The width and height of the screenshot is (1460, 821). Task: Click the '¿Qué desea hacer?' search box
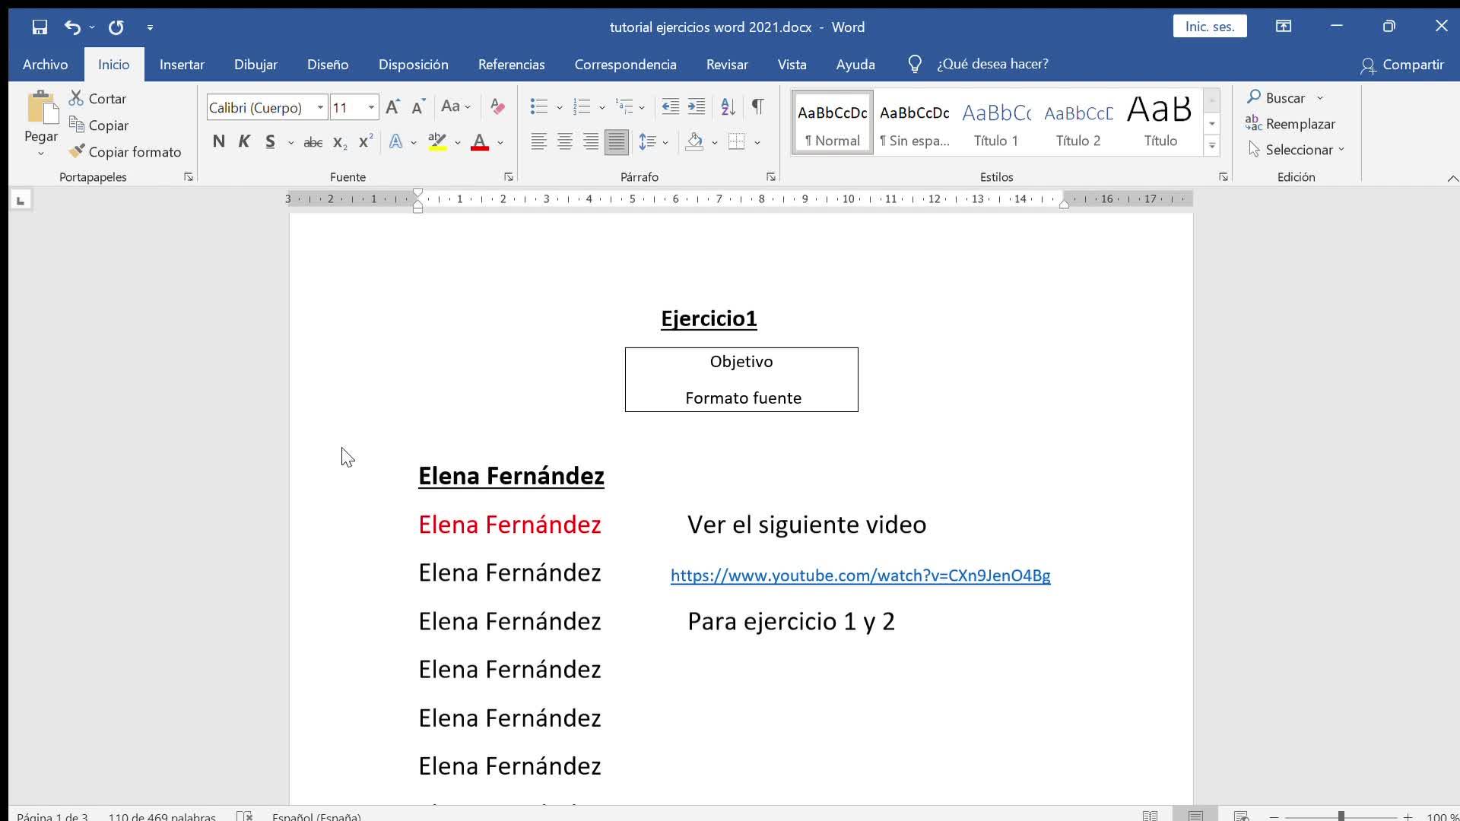[x=992, y=65]
